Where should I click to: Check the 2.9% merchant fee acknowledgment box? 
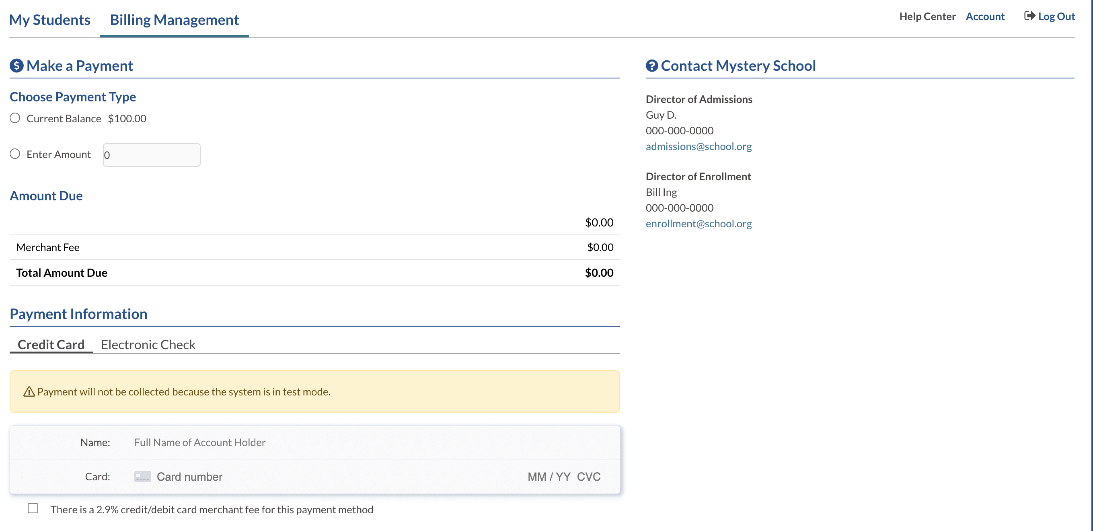33,508
